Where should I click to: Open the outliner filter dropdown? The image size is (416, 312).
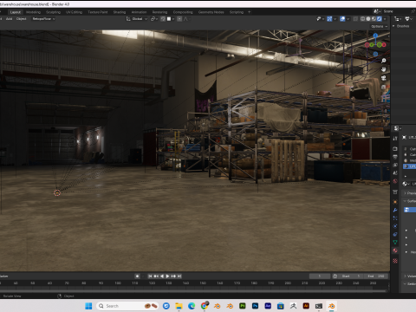tap(408, 19)
